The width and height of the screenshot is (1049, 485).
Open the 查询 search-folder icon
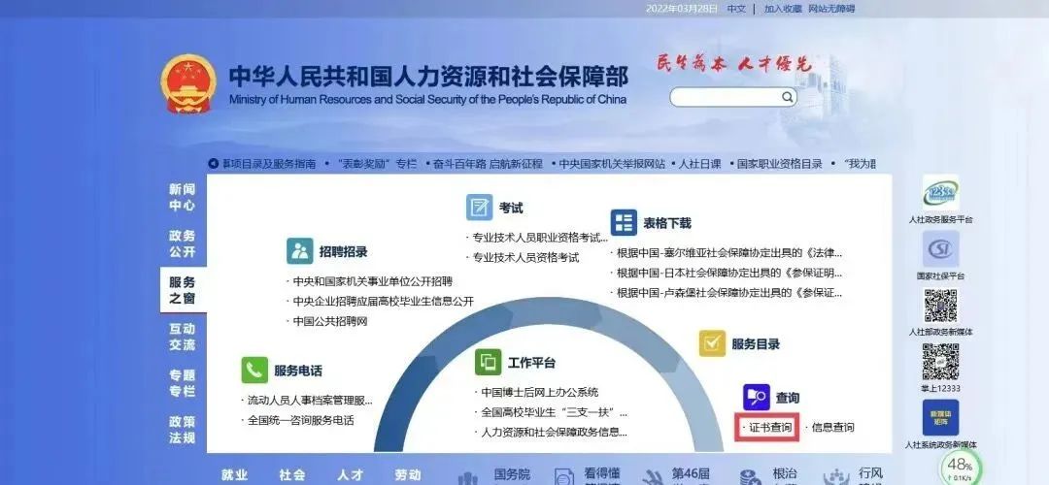(756, 397)
